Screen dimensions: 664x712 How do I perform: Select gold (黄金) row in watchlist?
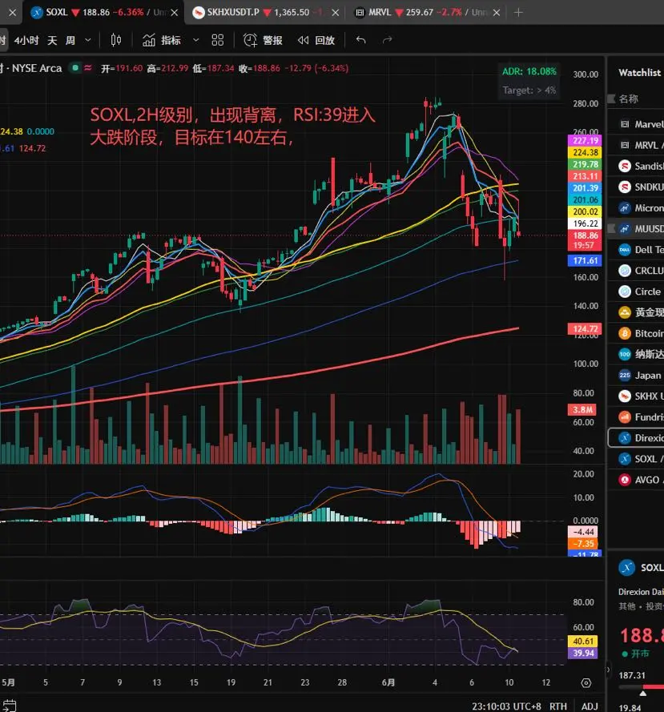pos(636,312)
